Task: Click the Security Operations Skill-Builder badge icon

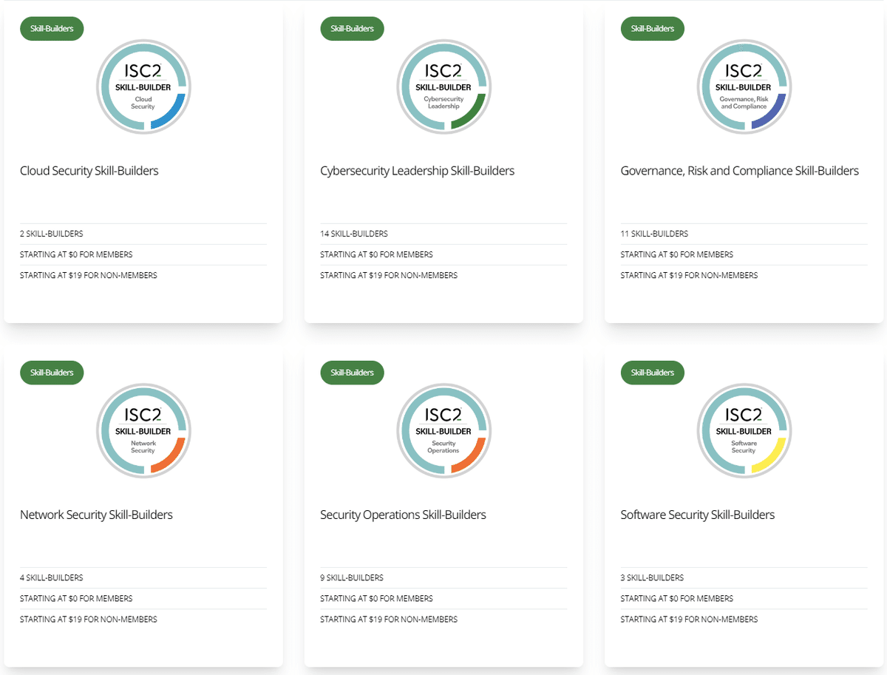Action: coord(443,430)
